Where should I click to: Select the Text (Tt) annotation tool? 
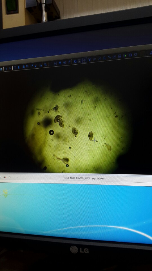(104, 58)
